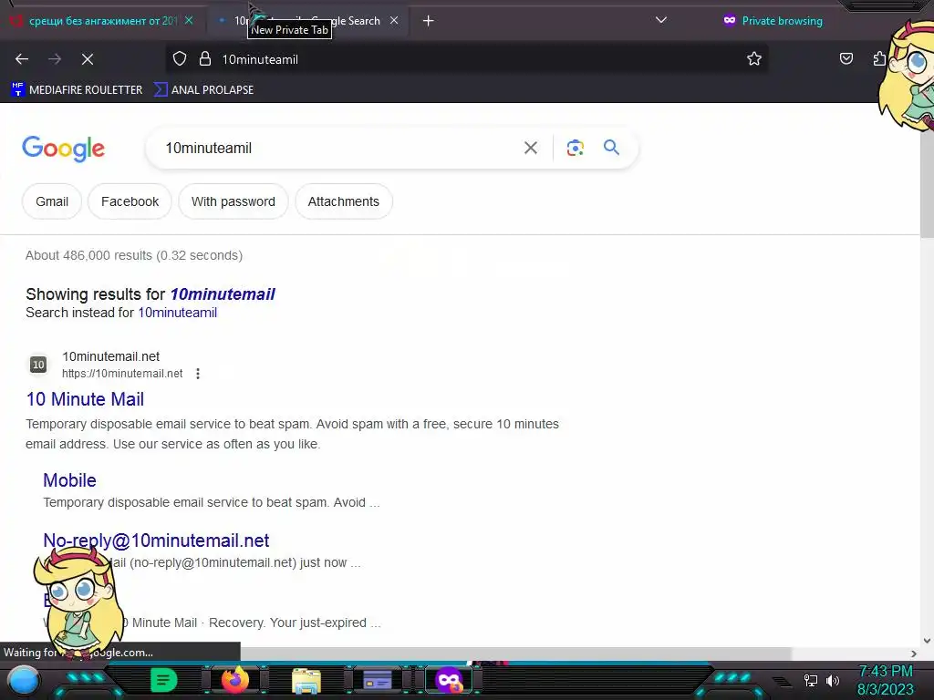Open the 10 Minute Mail result

point(85,399)
